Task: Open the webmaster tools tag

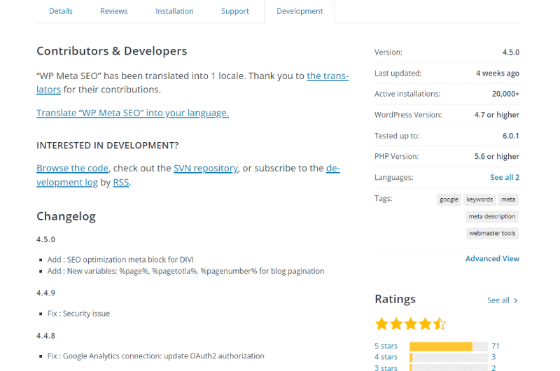Action: 492,233
